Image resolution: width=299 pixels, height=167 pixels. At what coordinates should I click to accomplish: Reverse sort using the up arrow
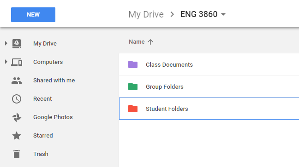(x=150, y=42)
